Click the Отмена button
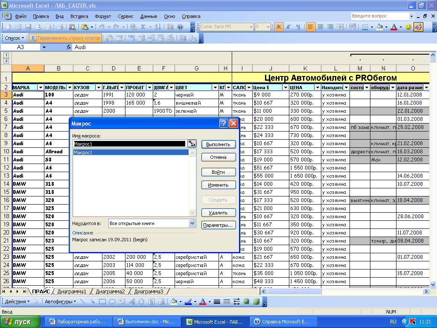This screenshot has height=328, width=437. tap(218, 157)
